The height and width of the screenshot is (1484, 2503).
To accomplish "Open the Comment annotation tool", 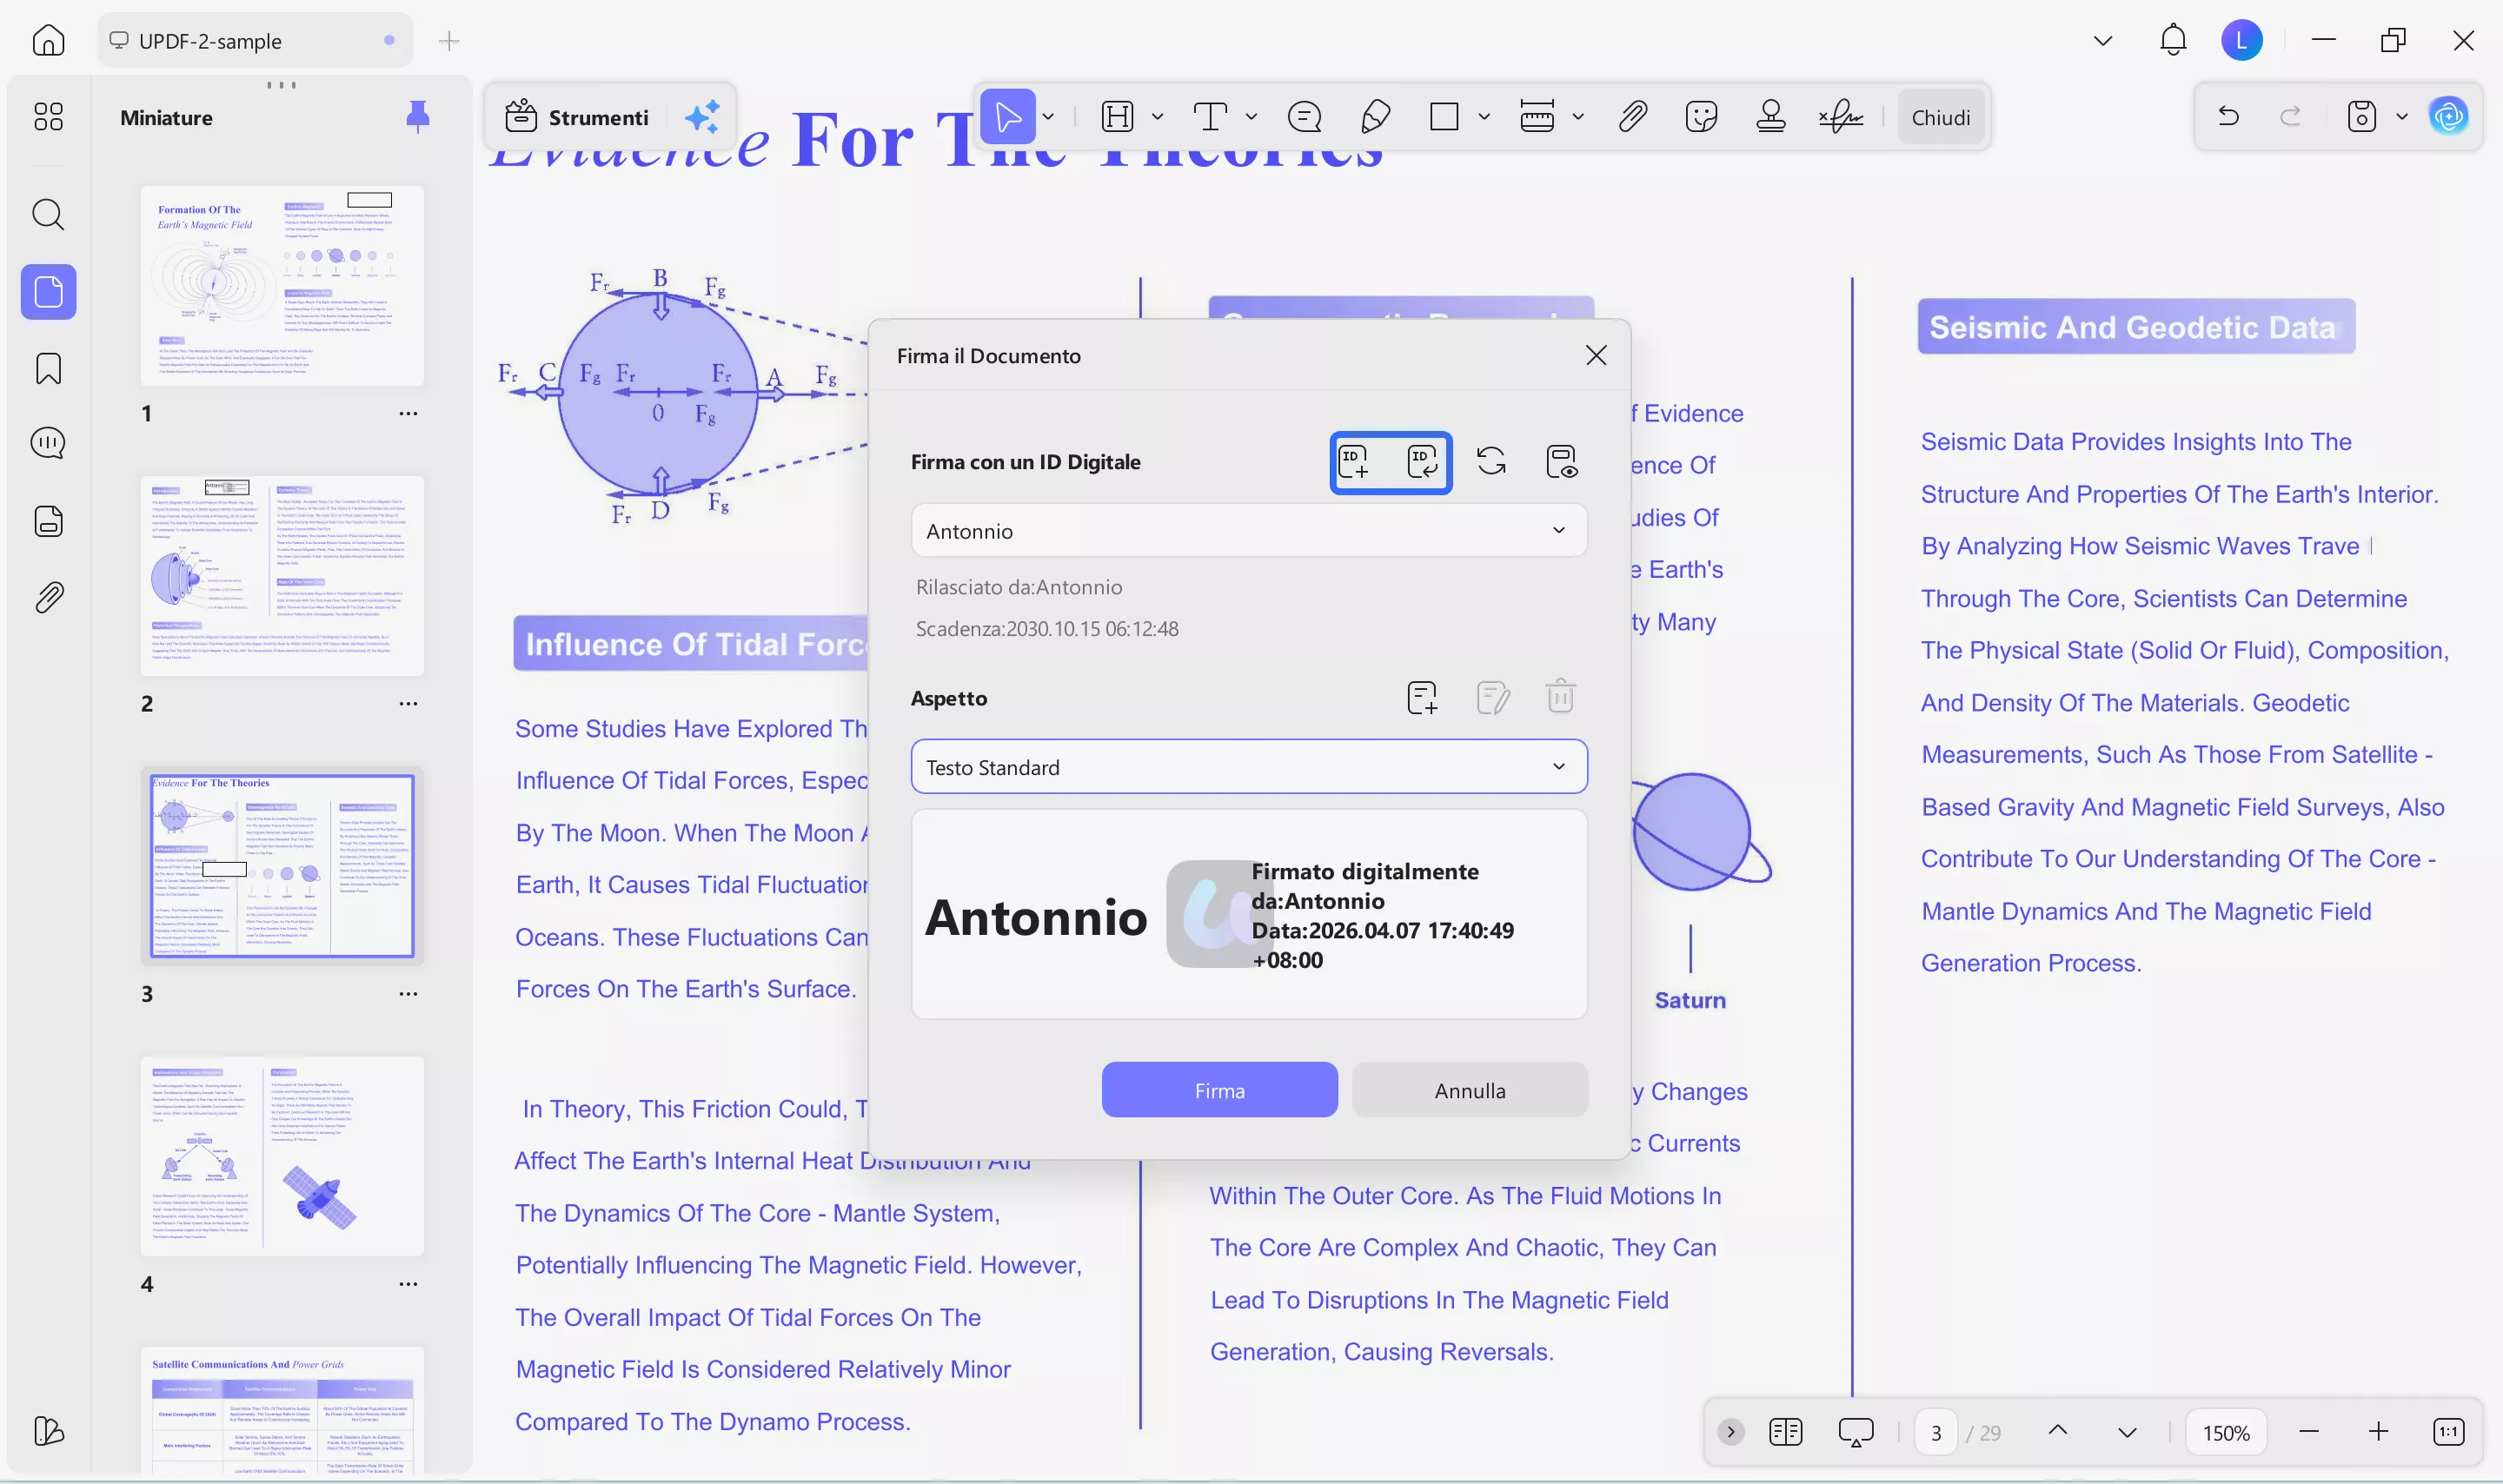I will coord(1305,116).
